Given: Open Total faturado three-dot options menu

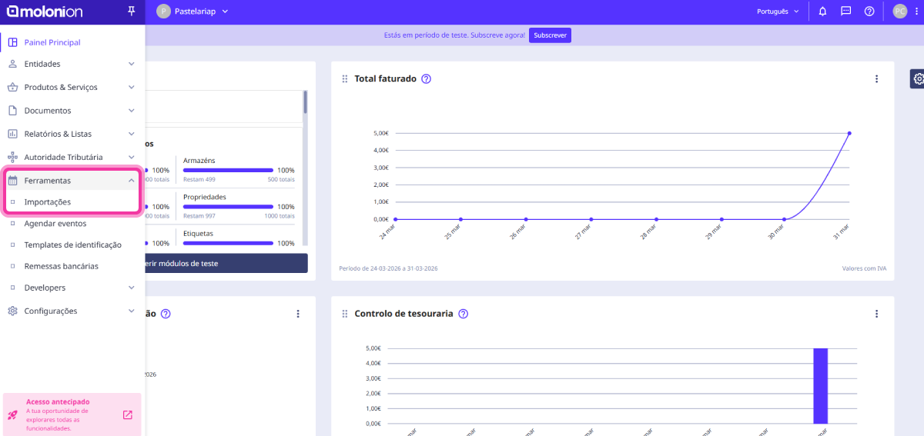Looking at the screenshot, I should point(876,79).
